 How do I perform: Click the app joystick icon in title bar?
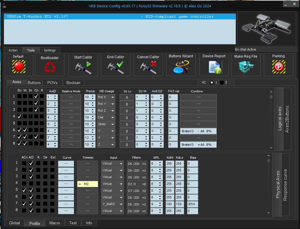tap(4, 6)
